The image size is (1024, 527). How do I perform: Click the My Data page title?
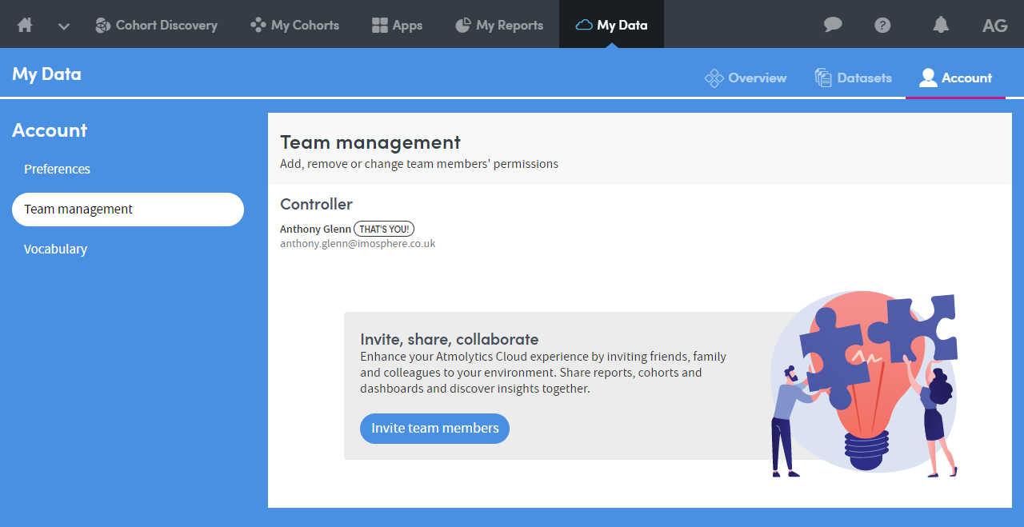(46, 74)
